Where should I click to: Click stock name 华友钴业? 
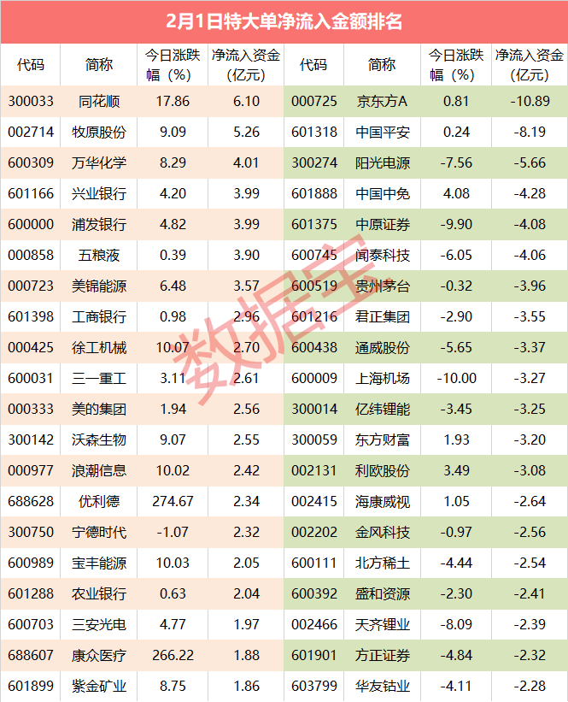click(383, 687)
